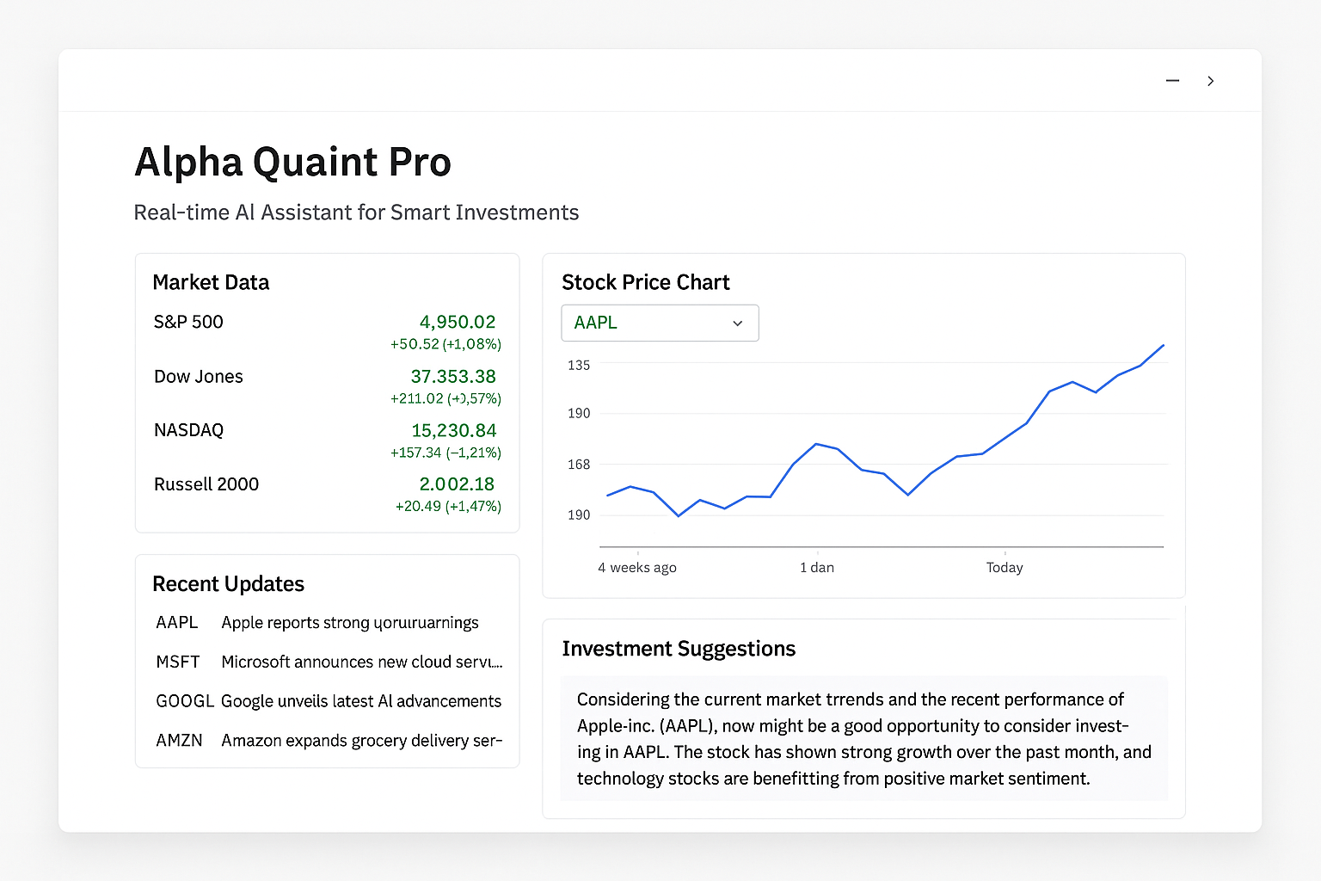
Task: Select the MSFT ticker in Recent Updates
Action: pos(177,662)
